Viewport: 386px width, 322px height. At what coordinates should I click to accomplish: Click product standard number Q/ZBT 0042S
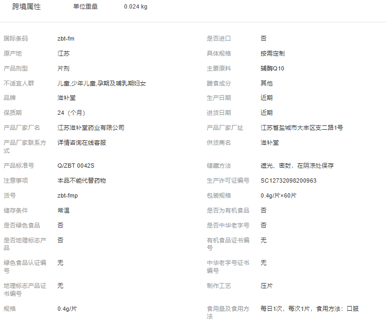76,166
